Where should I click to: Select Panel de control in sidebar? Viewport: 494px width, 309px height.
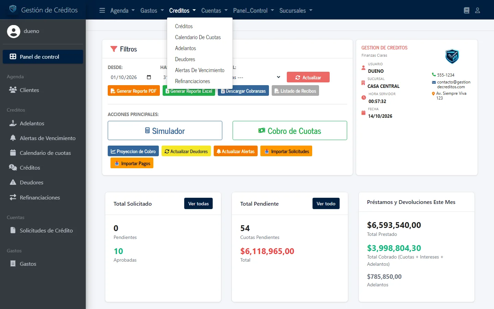[x=43, y=57]
